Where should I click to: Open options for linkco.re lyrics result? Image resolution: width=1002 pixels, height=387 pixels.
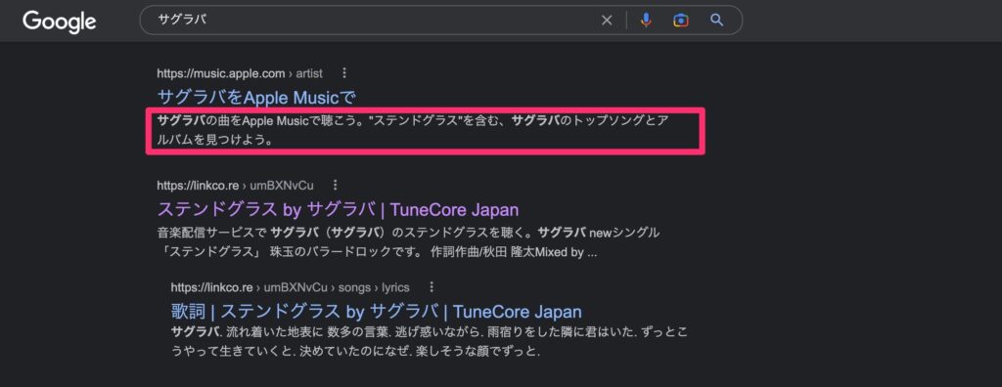pos(432,286)
